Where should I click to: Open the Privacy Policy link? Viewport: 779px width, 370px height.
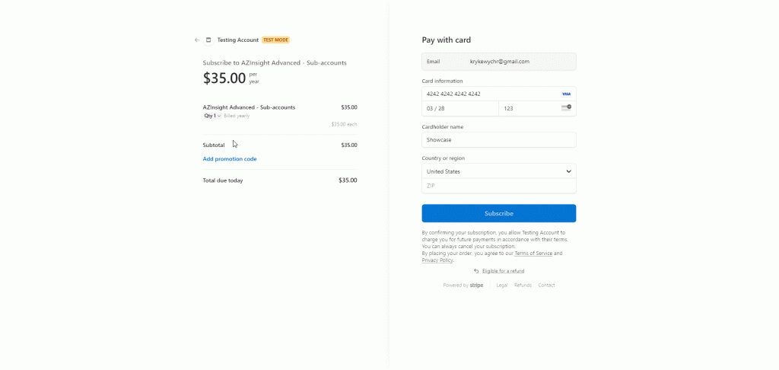tap(437, 260)
